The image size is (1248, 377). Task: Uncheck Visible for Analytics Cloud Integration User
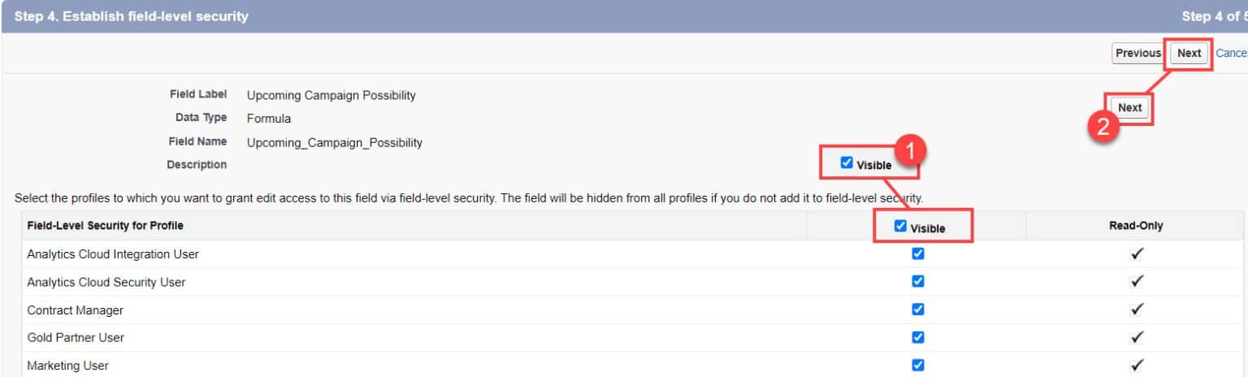918,253
